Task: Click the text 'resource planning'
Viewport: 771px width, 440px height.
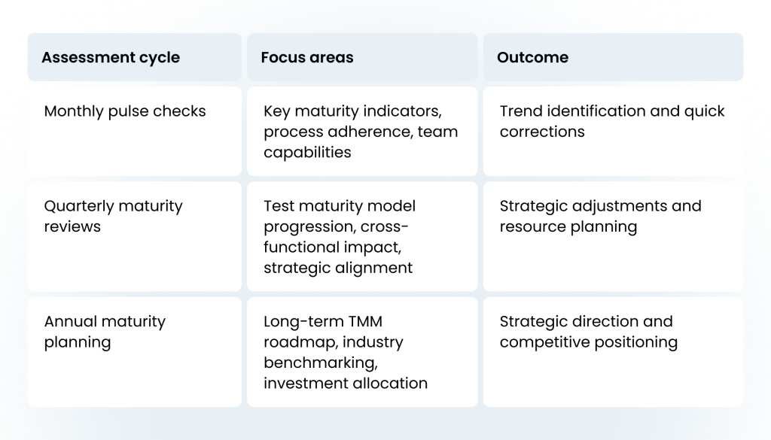Action: pos(568,227)
